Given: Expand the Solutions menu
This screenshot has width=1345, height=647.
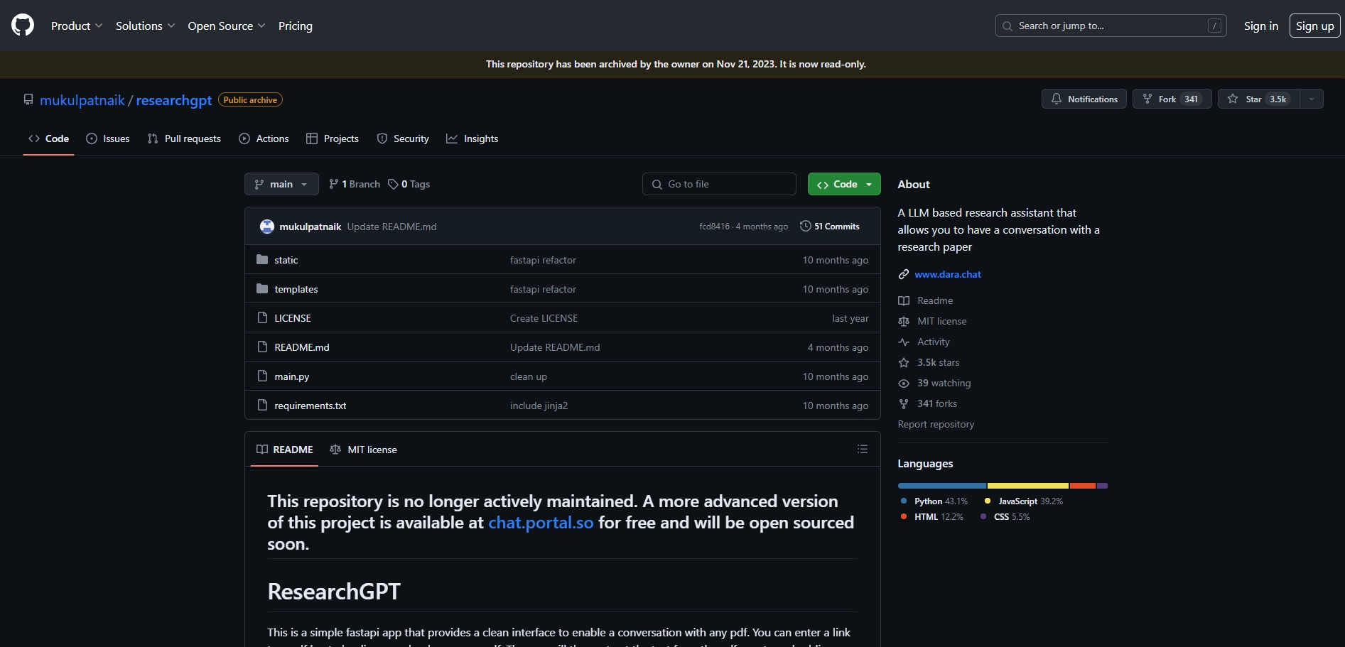Looking at the screenshot, I should click(145, 26).
